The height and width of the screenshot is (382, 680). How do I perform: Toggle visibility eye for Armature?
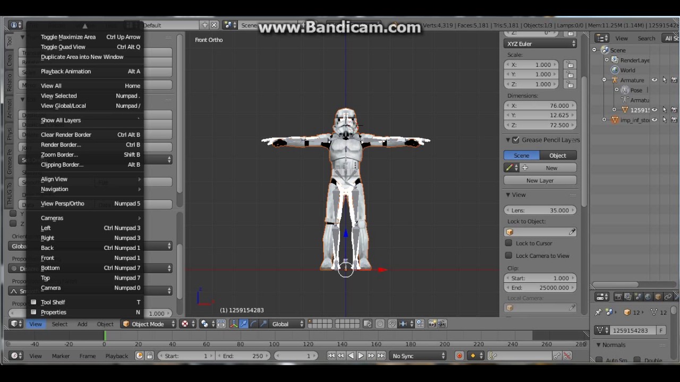654,80
